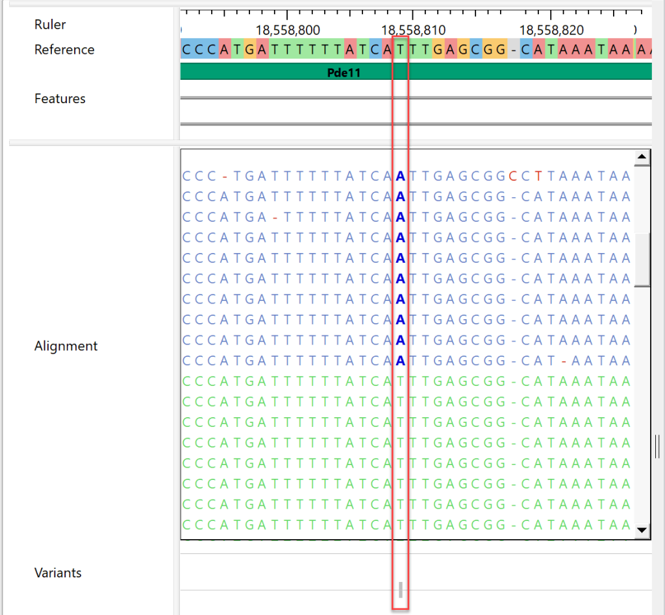
Task: Click the gray gap dash in the reference sequence
Action: pyautogui.click(x=514, y=50)
